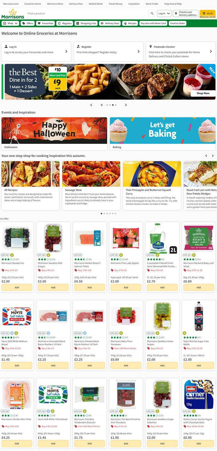Screen dimensions: 217x451
Task: Go to next banner slide arrow
Action: coord(126,105)
